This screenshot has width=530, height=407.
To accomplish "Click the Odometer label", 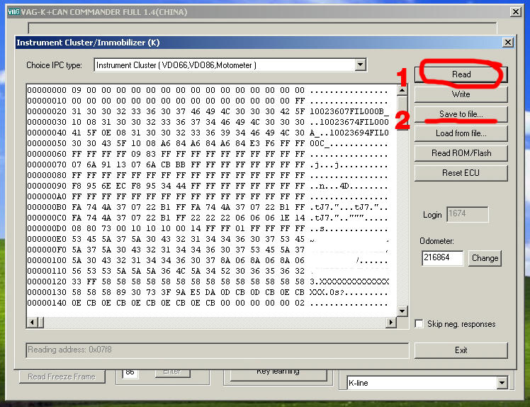I will click(x=436, y=241).
